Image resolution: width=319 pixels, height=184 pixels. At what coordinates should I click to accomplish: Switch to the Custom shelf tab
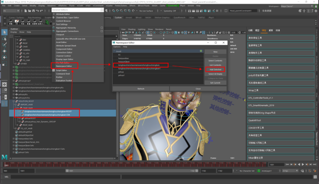tap(118, 18)
